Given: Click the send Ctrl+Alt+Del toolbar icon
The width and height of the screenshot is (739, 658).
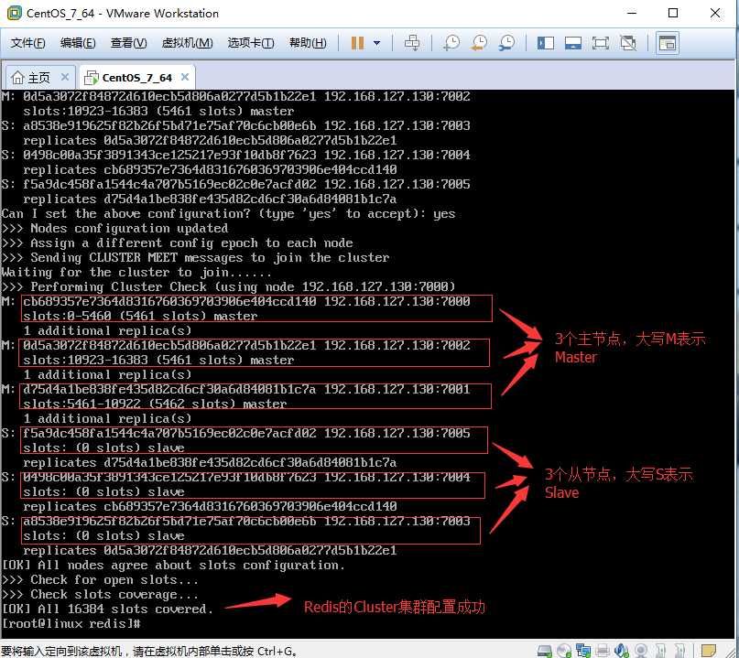Looking at the screenshot, I should pyautogui.click(x=412, y=43).
